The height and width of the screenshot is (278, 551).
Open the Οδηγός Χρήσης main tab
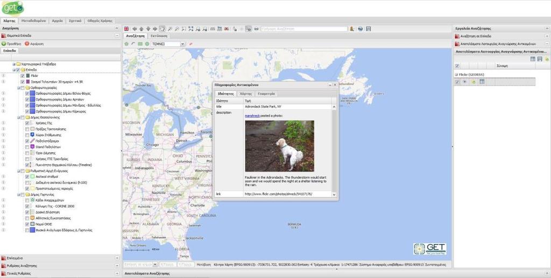tap(100, 21)
